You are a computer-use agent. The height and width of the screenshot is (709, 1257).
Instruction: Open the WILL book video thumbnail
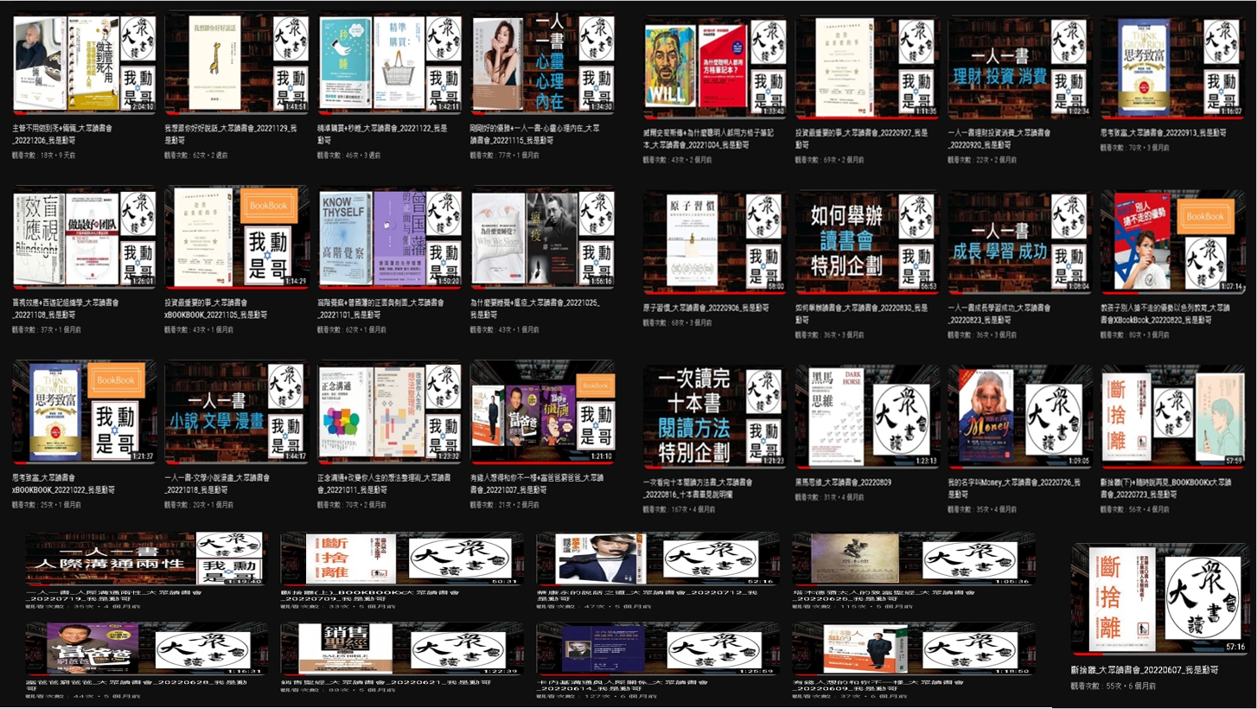(715, 66)
